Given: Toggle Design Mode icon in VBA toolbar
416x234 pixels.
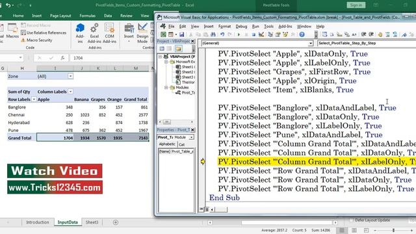Looking at the screenshot, I should point(261,34).
